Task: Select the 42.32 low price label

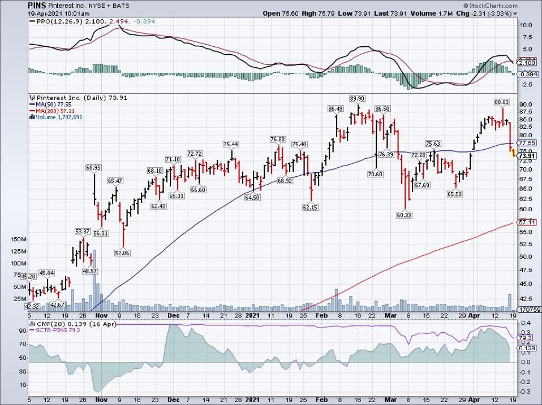Action: coord(32,306)
